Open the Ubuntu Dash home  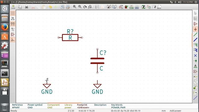pos(5,9)
